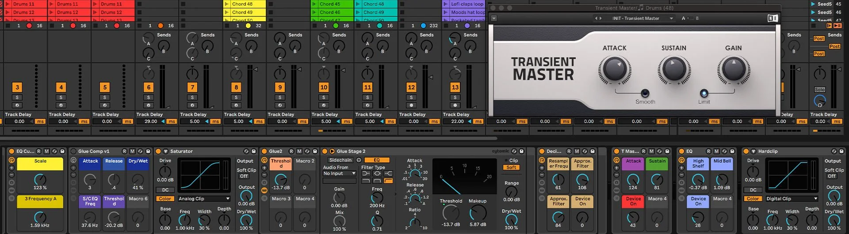Show macro controls on the Glue2 rack

(264, 160)
